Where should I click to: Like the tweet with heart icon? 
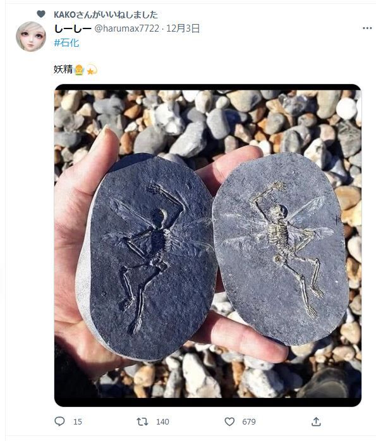pyautogui.click(x=229, y=421)
